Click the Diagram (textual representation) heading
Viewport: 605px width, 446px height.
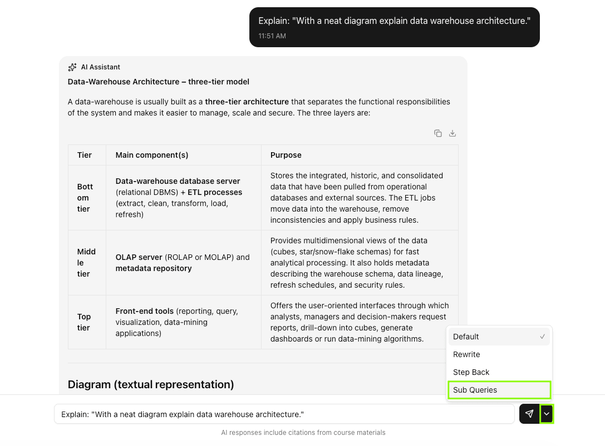pyautogui.click(x=150, y=384)
